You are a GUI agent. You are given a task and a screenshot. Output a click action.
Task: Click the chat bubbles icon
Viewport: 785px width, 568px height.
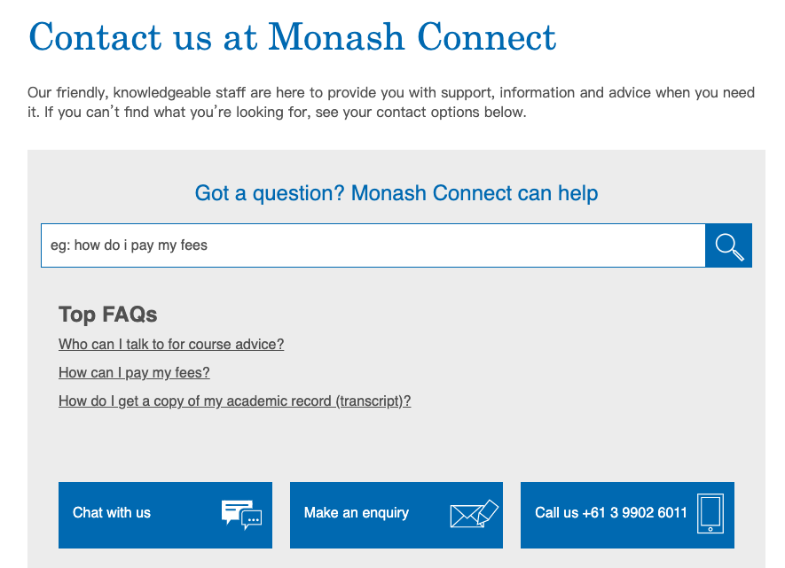coord(242,515)
